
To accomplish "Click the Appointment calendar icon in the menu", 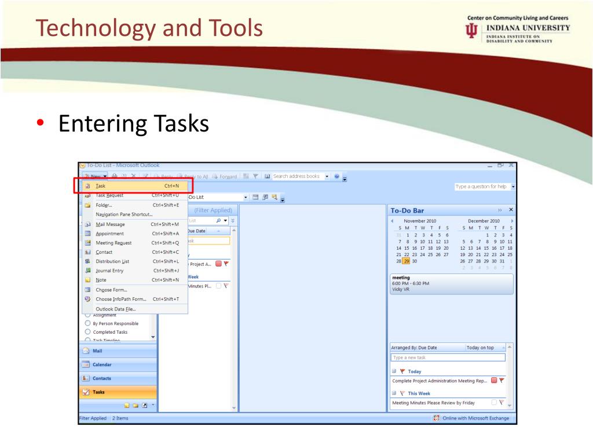I will pyautogui.click(x=87, y=234).
